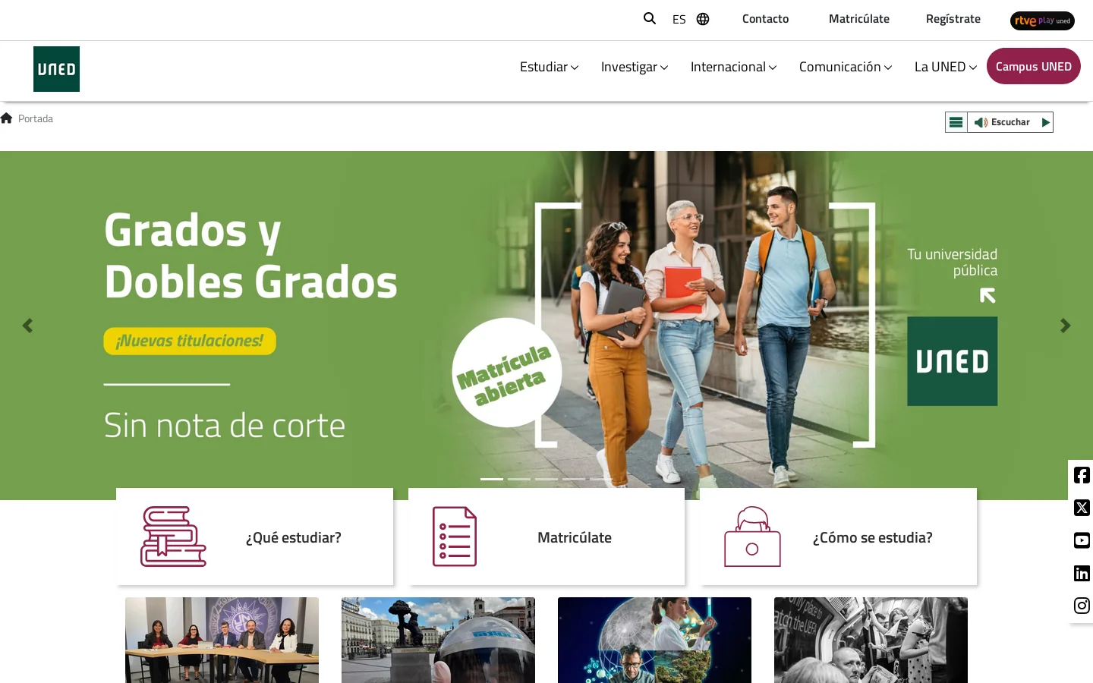1093x683 pixels.
Task: Open ES language selector
Action: [679, 19]
